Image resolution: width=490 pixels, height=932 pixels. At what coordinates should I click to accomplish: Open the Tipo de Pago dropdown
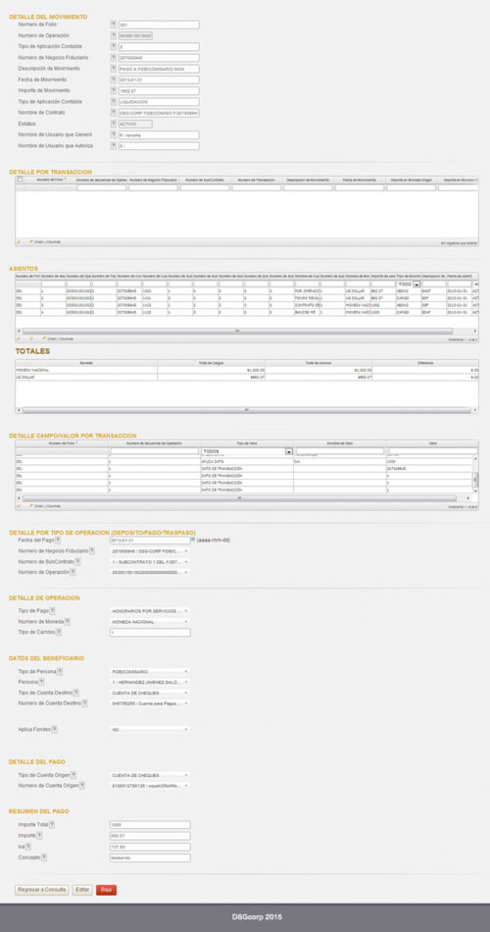pyautogui.click(x=150, y=611)
